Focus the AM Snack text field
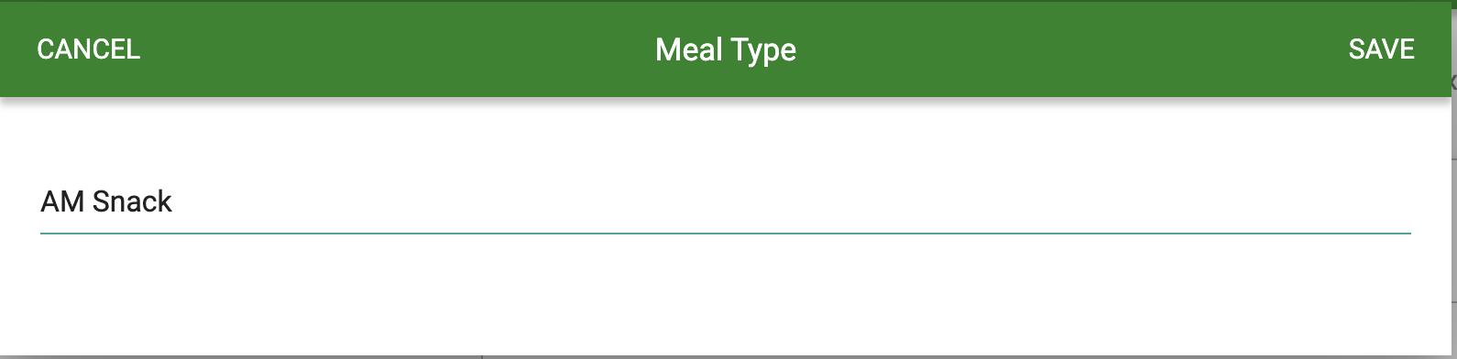The width and height of the screenshot is (1457, 359). 725,201
